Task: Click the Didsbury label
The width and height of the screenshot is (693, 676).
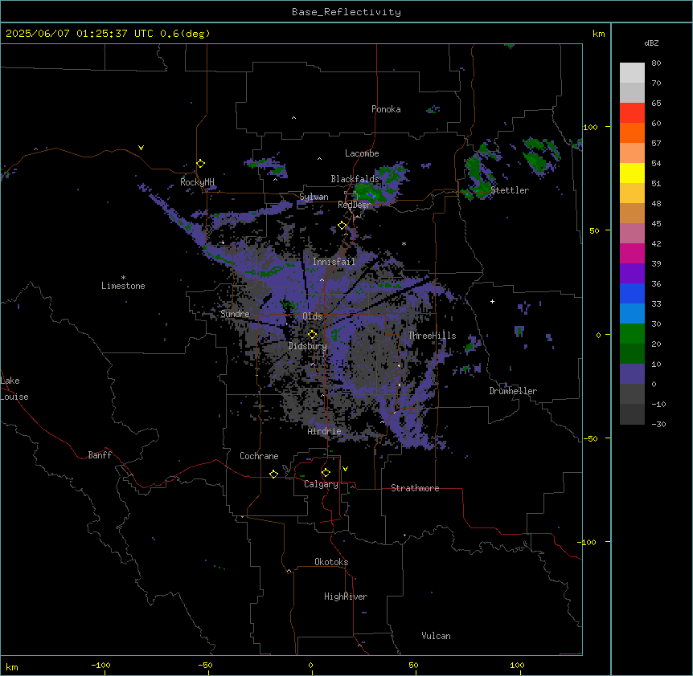Action: click(x=308, y=346)
